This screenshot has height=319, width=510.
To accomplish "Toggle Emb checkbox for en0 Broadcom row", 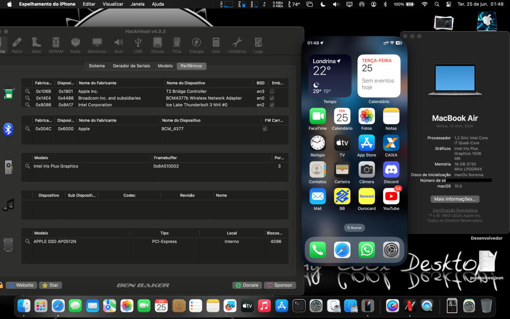I will pos(272,98).
